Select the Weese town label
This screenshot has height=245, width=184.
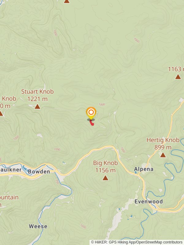pyautogui.click(x=38, y=226)
